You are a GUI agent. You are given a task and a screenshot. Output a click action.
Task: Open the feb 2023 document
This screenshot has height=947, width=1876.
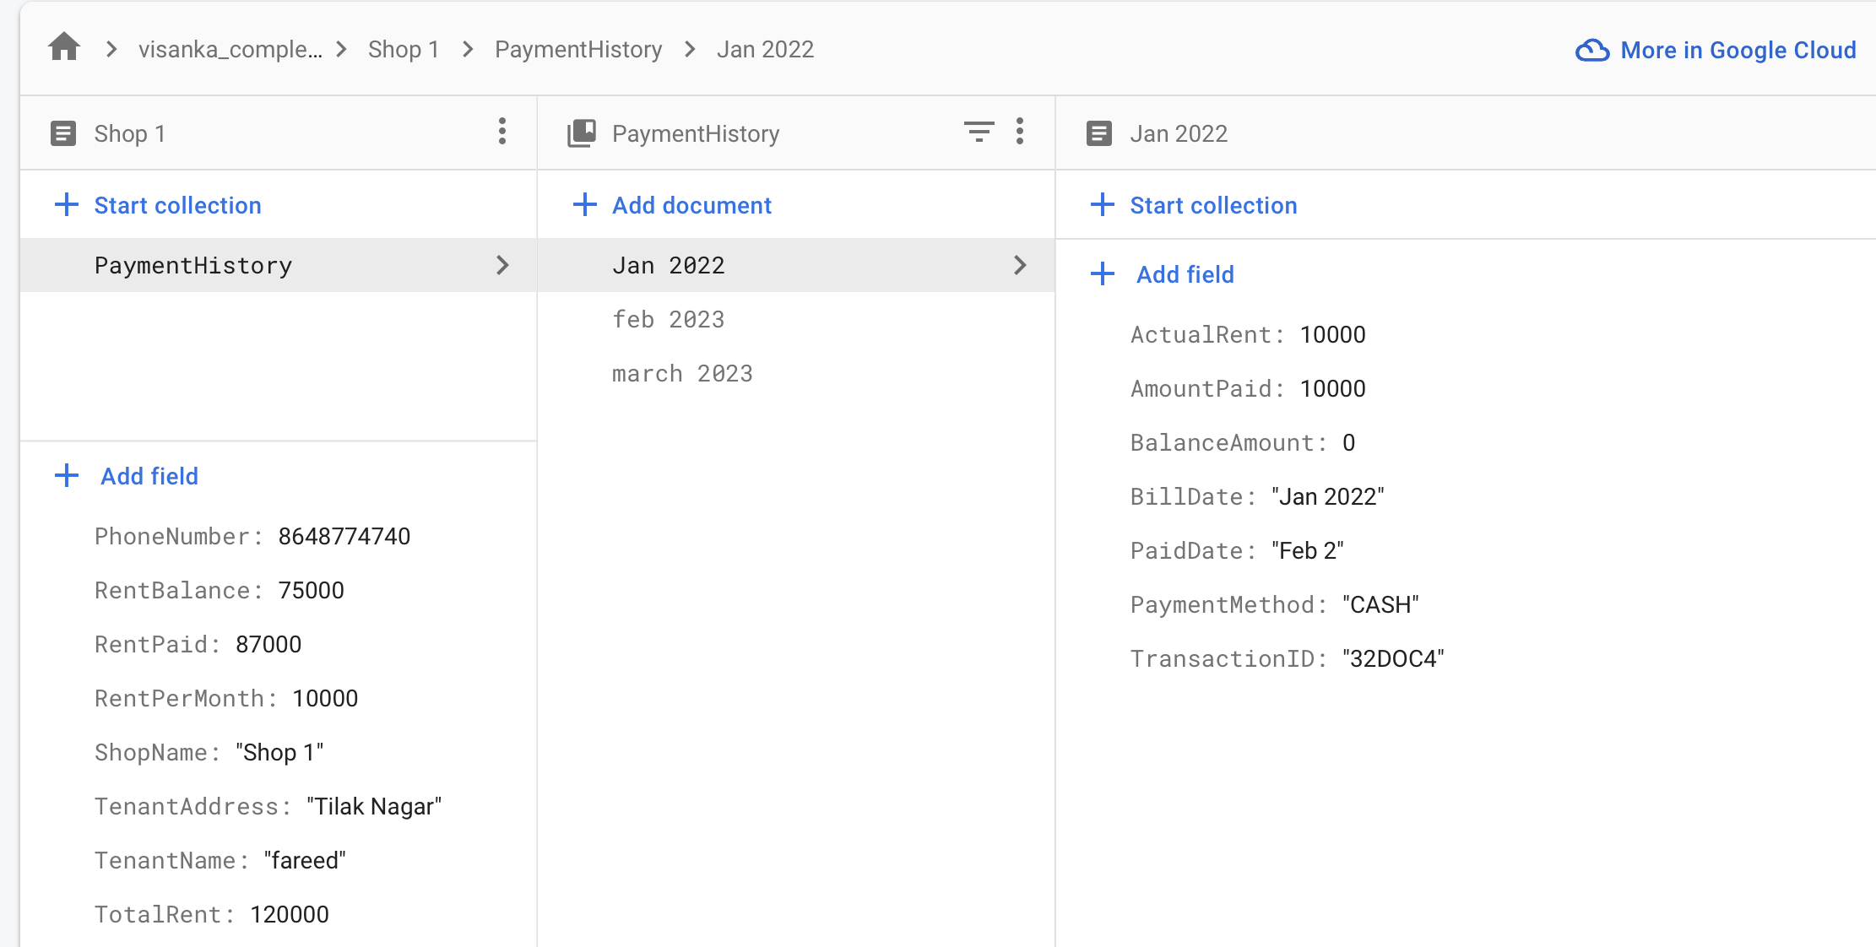click(668, 320)
